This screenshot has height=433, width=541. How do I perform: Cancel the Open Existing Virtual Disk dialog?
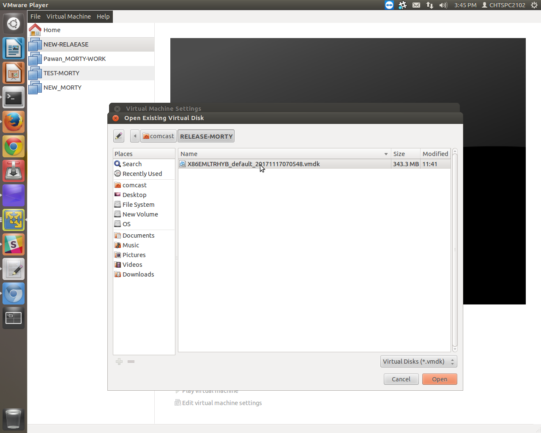coord(401,379)
